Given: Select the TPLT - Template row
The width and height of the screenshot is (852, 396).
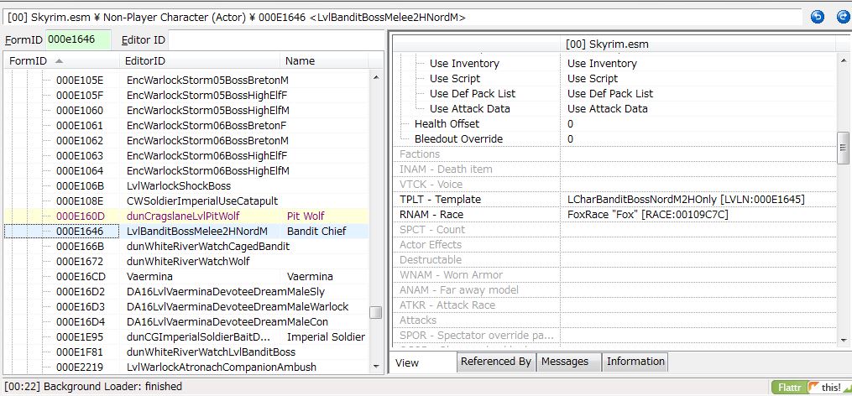Looking at the screenshot, I should point(614,200).
